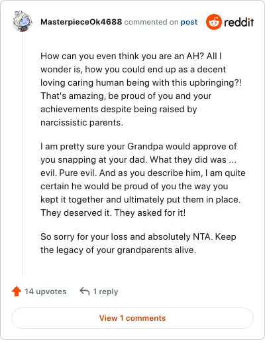Click the paragraph starting "How can you even think"
The image size is (265, 340).
point(141,89)
